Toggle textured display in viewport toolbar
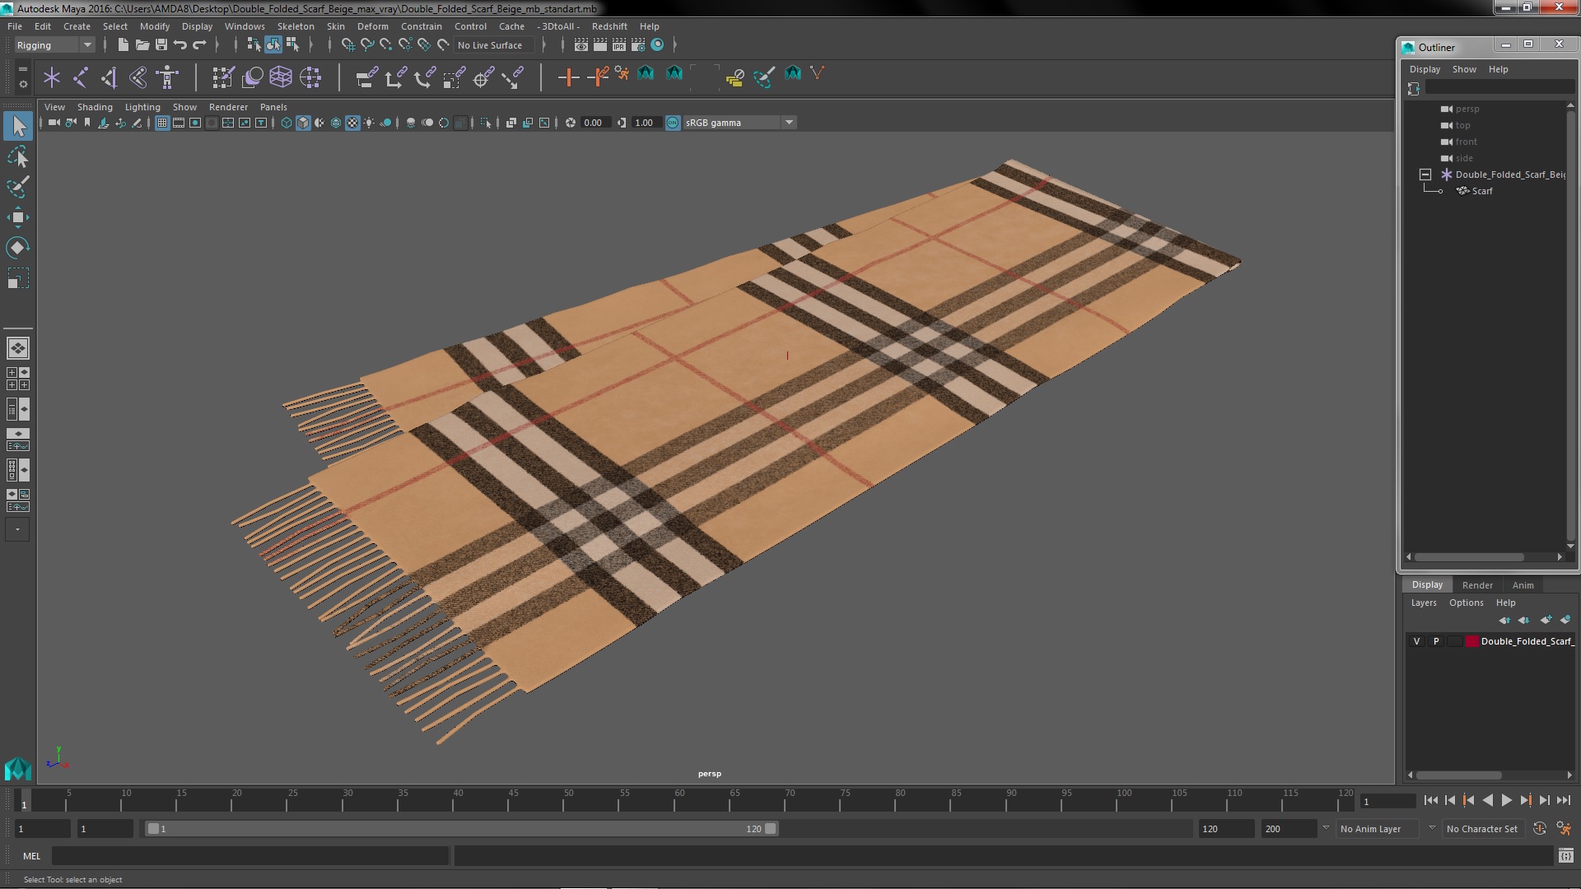The width and height of the screenshot is (1581, 889). [352, 123]
